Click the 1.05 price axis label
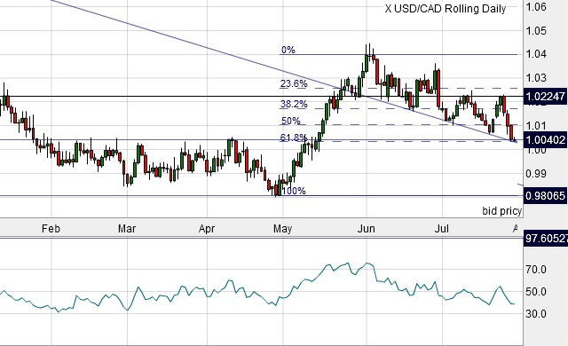 536,30
